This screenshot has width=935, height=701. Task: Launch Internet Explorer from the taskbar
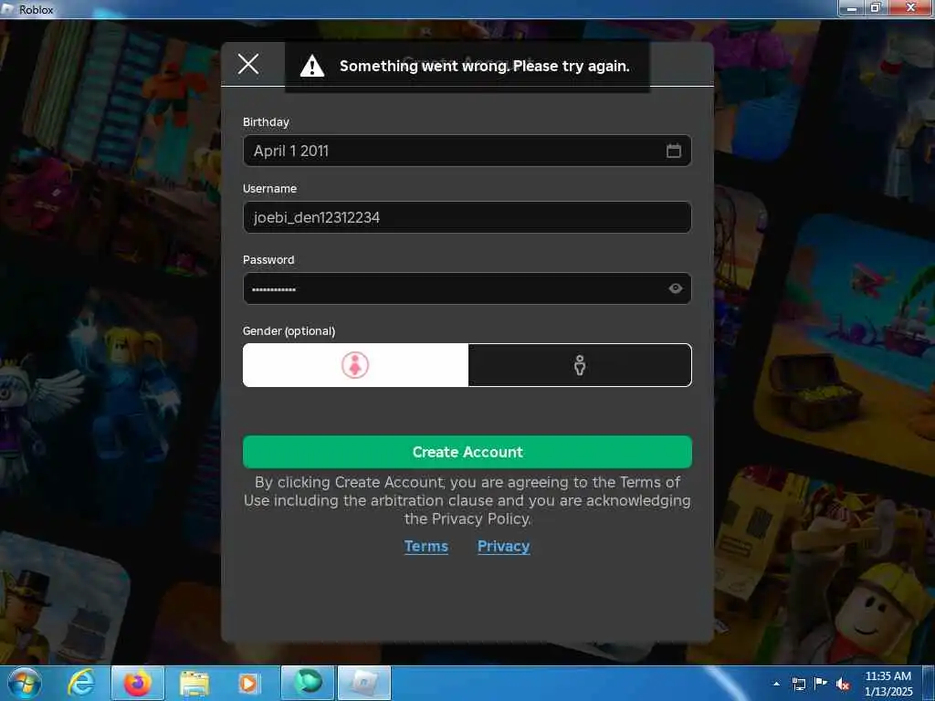(x=80, y=683)
